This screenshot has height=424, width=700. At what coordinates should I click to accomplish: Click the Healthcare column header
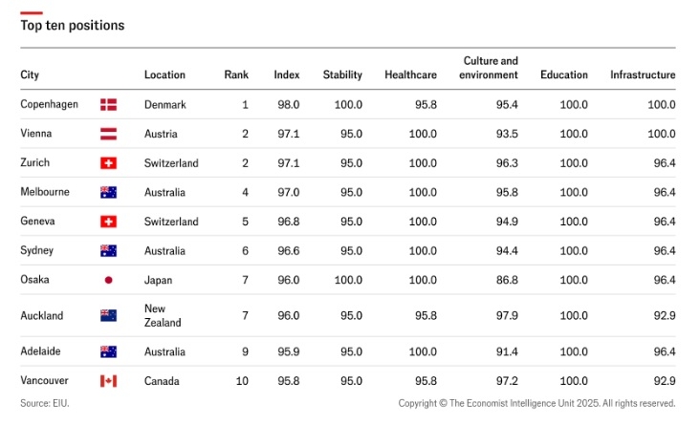click(410, 74)
